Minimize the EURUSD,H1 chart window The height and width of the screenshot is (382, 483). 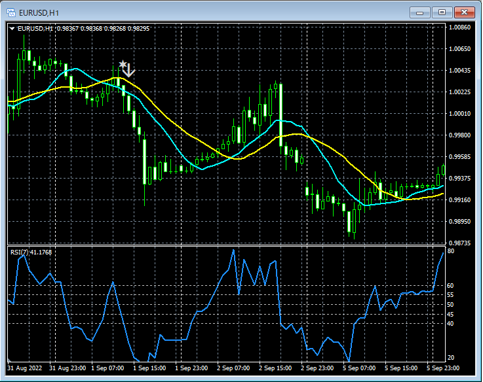(419, 12)
